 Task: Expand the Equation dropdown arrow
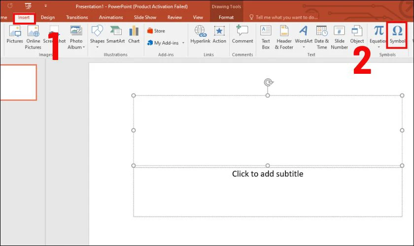point(379,47)
